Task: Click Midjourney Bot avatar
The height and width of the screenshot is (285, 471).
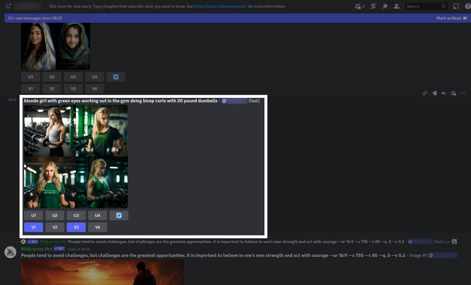Action: coord(10,252)
